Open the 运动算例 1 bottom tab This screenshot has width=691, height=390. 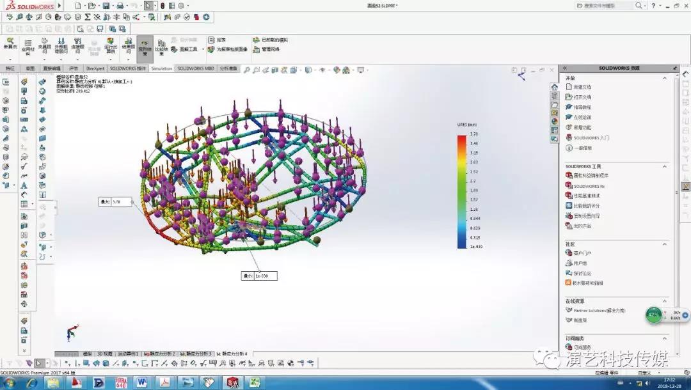coord(127,354)
